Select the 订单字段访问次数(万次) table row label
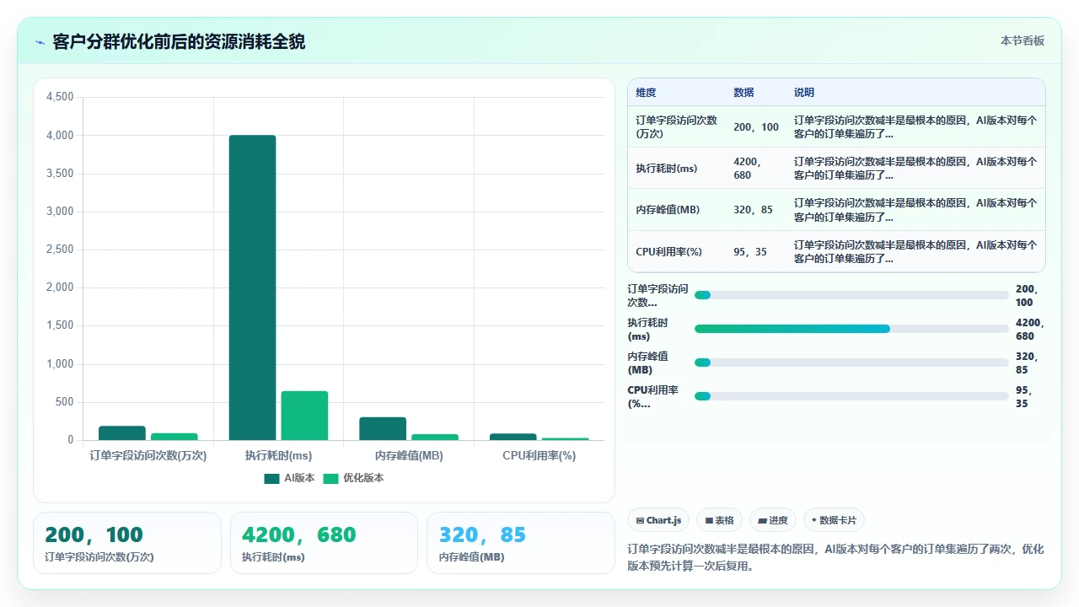The width and height of the screenshot is (1079, 607). tap(677, 126)
